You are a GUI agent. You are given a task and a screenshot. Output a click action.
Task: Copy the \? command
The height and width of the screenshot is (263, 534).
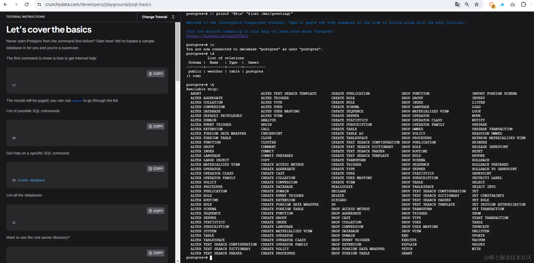coord(156,74)
